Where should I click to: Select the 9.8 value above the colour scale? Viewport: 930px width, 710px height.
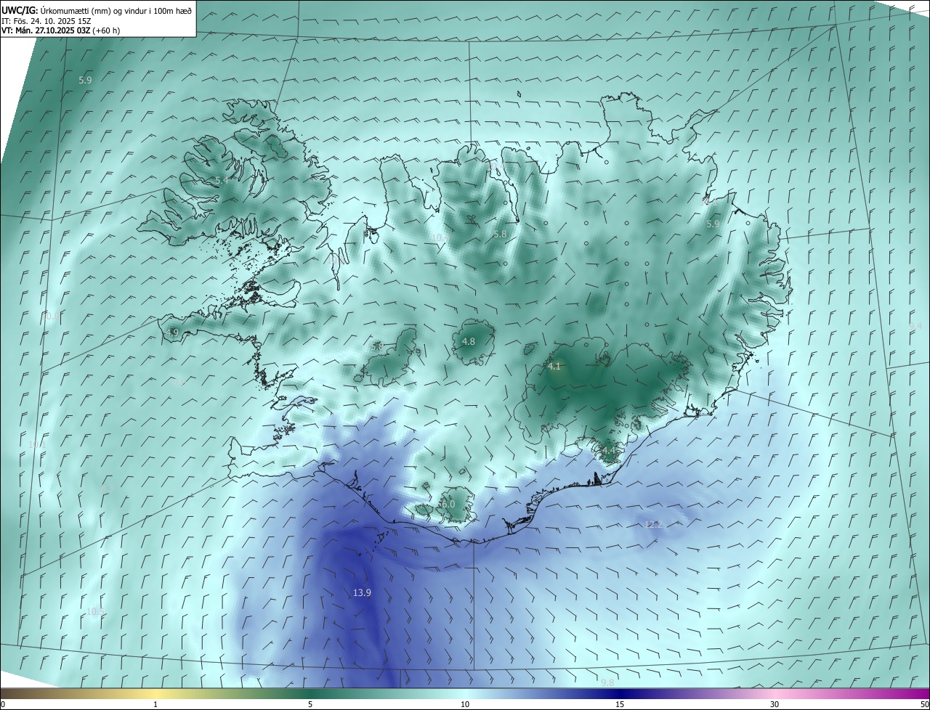click(607, 682)
